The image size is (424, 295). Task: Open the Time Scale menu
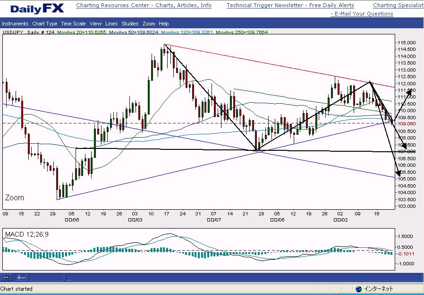[x=73, y=24]
